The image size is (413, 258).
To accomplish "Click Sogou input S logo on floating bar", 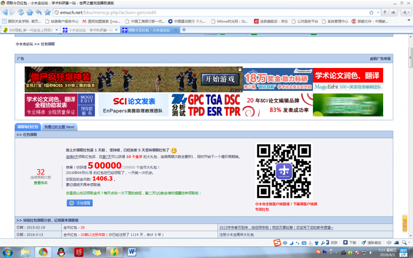I will point(277,242).
